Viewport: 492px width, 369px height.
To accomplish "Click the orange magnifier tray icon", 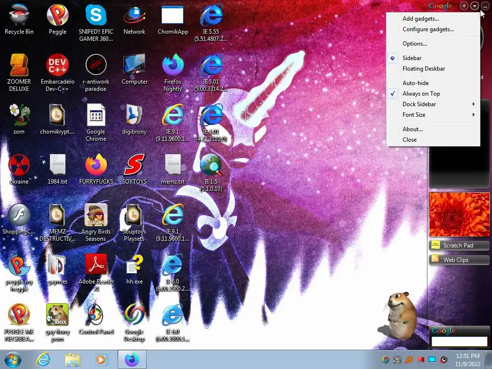I will tap(409, 359).
